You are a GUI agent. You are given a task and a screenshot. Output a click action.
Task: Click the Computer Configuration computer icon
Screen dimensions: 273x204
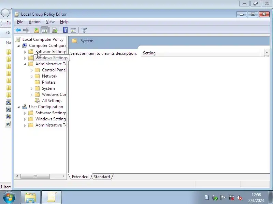24,46
